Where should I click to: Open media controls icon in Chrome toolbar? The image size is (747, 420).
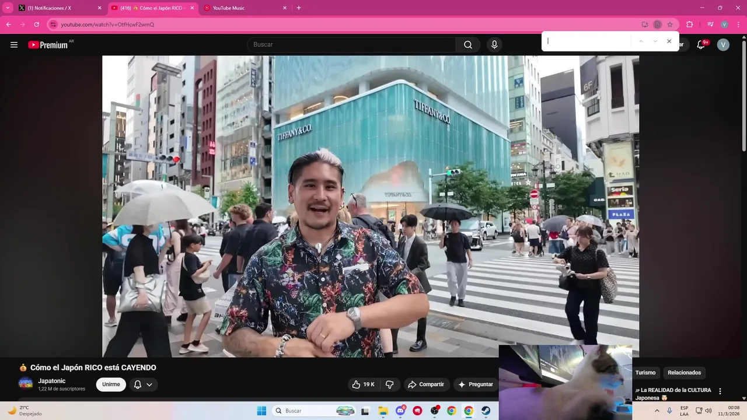tap(710, 24)
